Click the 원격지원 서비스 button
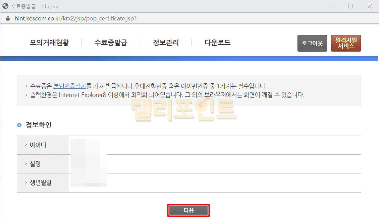 pos(345,43)
